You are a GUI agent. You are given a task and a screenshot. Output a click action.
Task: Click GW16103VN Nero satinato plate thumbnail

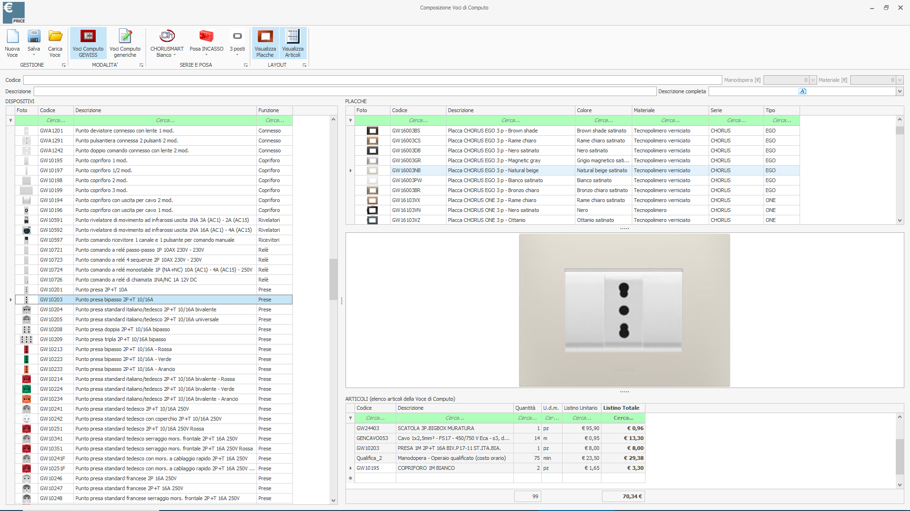(373, 210)
